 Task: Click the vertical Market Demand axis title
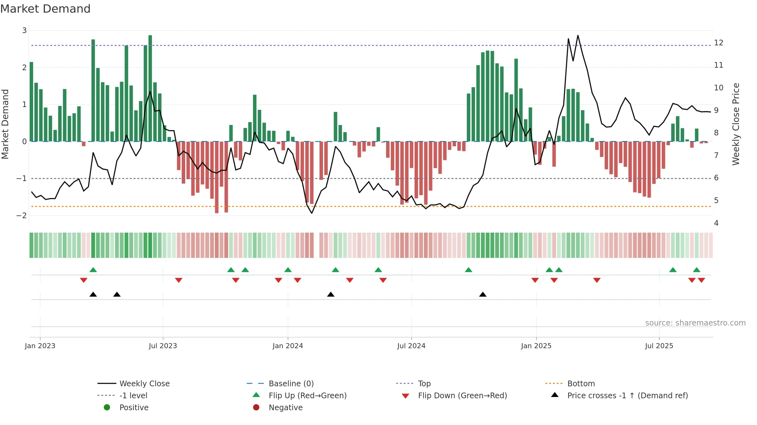pos(5,124)
